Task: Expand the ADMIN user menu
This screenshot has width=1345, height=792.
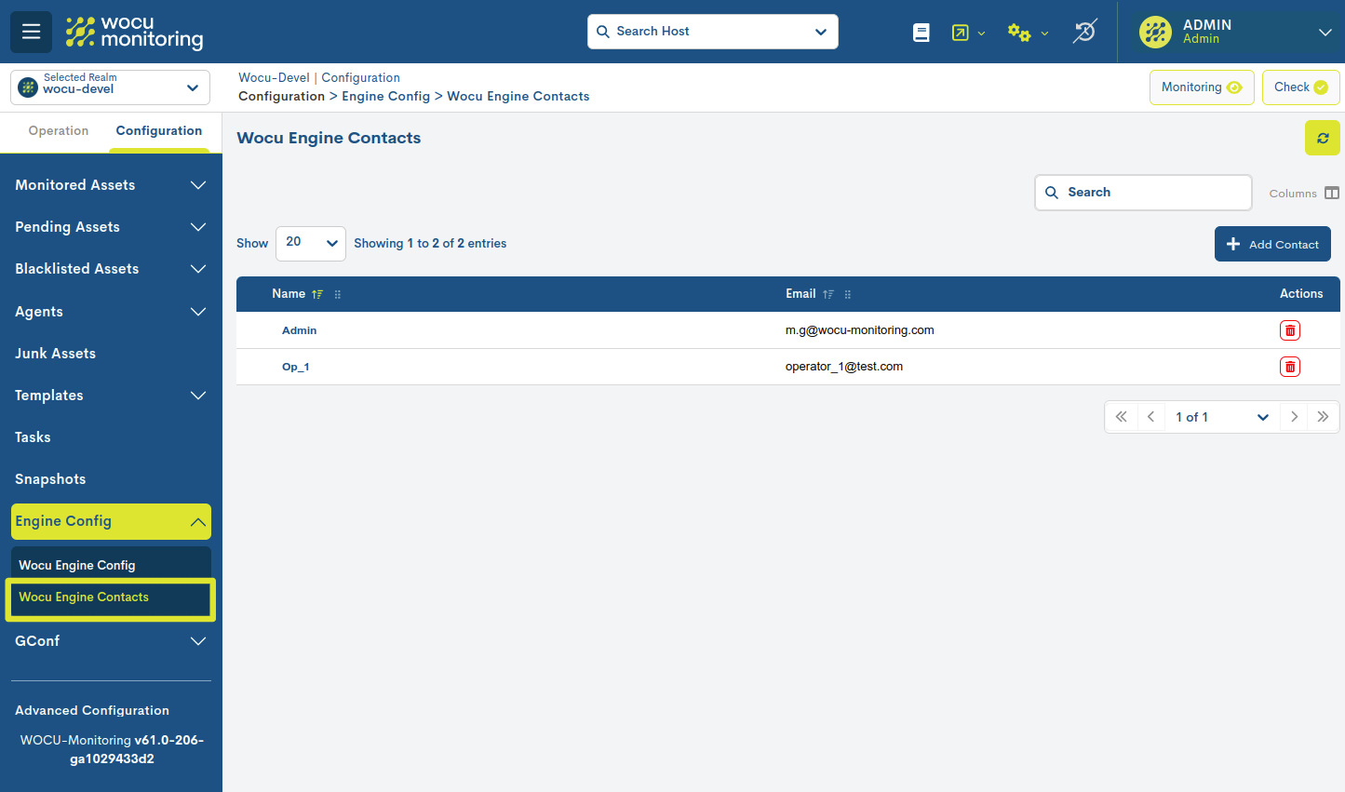Action: point(1325,32)
